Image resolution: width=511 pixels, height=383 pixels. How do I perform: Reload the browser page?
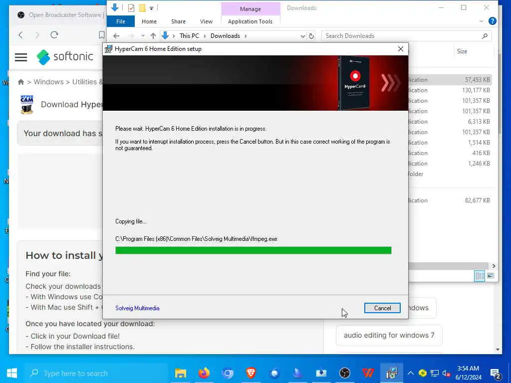click(54, 35)
